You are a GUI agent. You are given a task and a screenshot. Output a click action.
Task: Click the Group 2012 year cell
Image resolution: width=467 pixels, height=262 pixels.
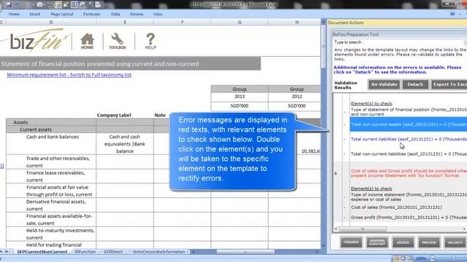click(x=294, y=97)
